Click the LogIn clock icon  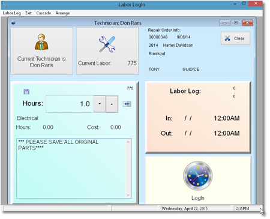tap(198, 176)
